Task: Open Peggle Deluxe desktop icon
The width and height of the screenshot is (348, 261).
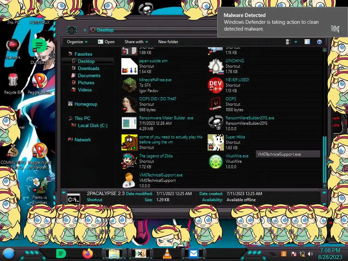Action: (40, 81)
